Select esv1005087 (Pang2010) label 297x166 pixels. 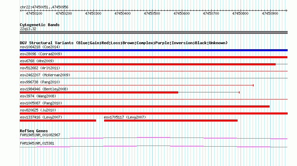tap(41, 103)
